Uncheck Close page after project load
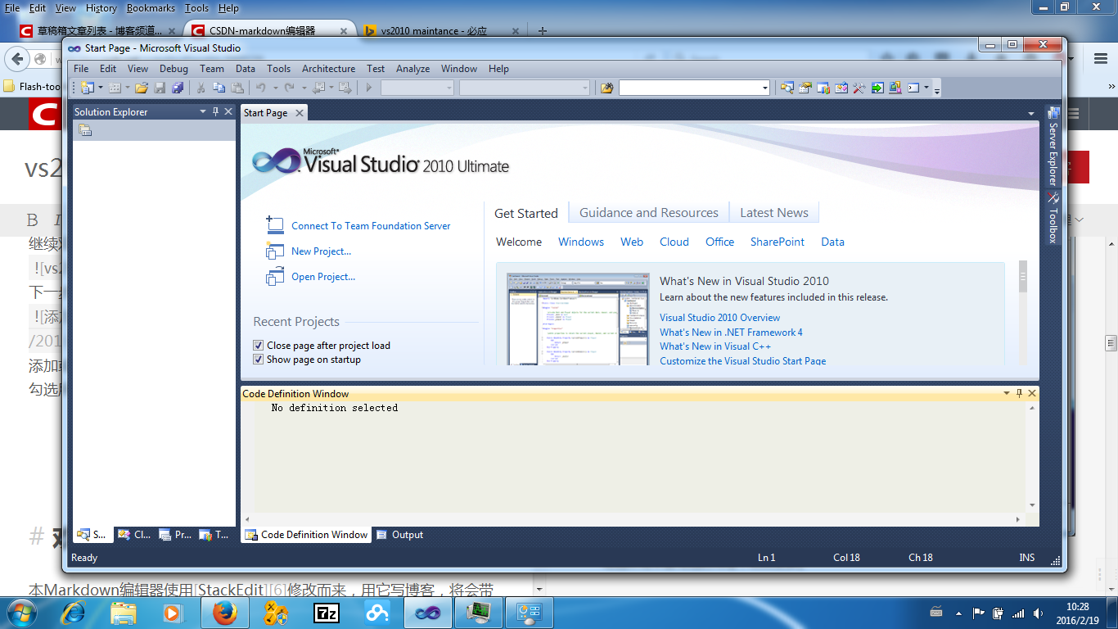Viewport: 1118px width, 629px height. (258, 346)
